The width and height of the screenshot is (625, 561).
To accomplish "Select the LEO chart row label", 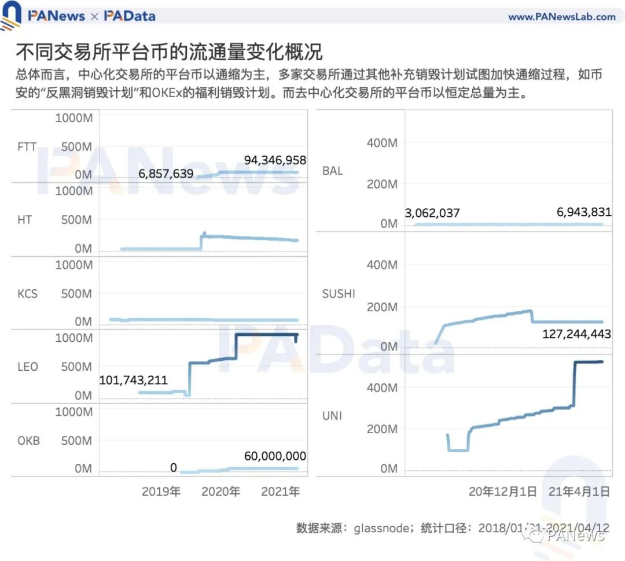I will (27, 367).
